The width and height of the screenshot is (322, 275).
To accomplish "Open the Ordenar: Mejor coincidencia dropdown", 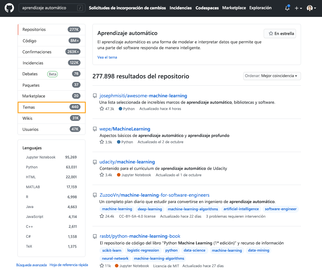I will pos(272,76).
